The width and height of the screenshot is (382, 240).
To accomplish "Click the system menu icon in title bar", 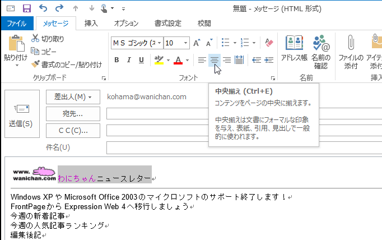I will click(x=11, y=8).
